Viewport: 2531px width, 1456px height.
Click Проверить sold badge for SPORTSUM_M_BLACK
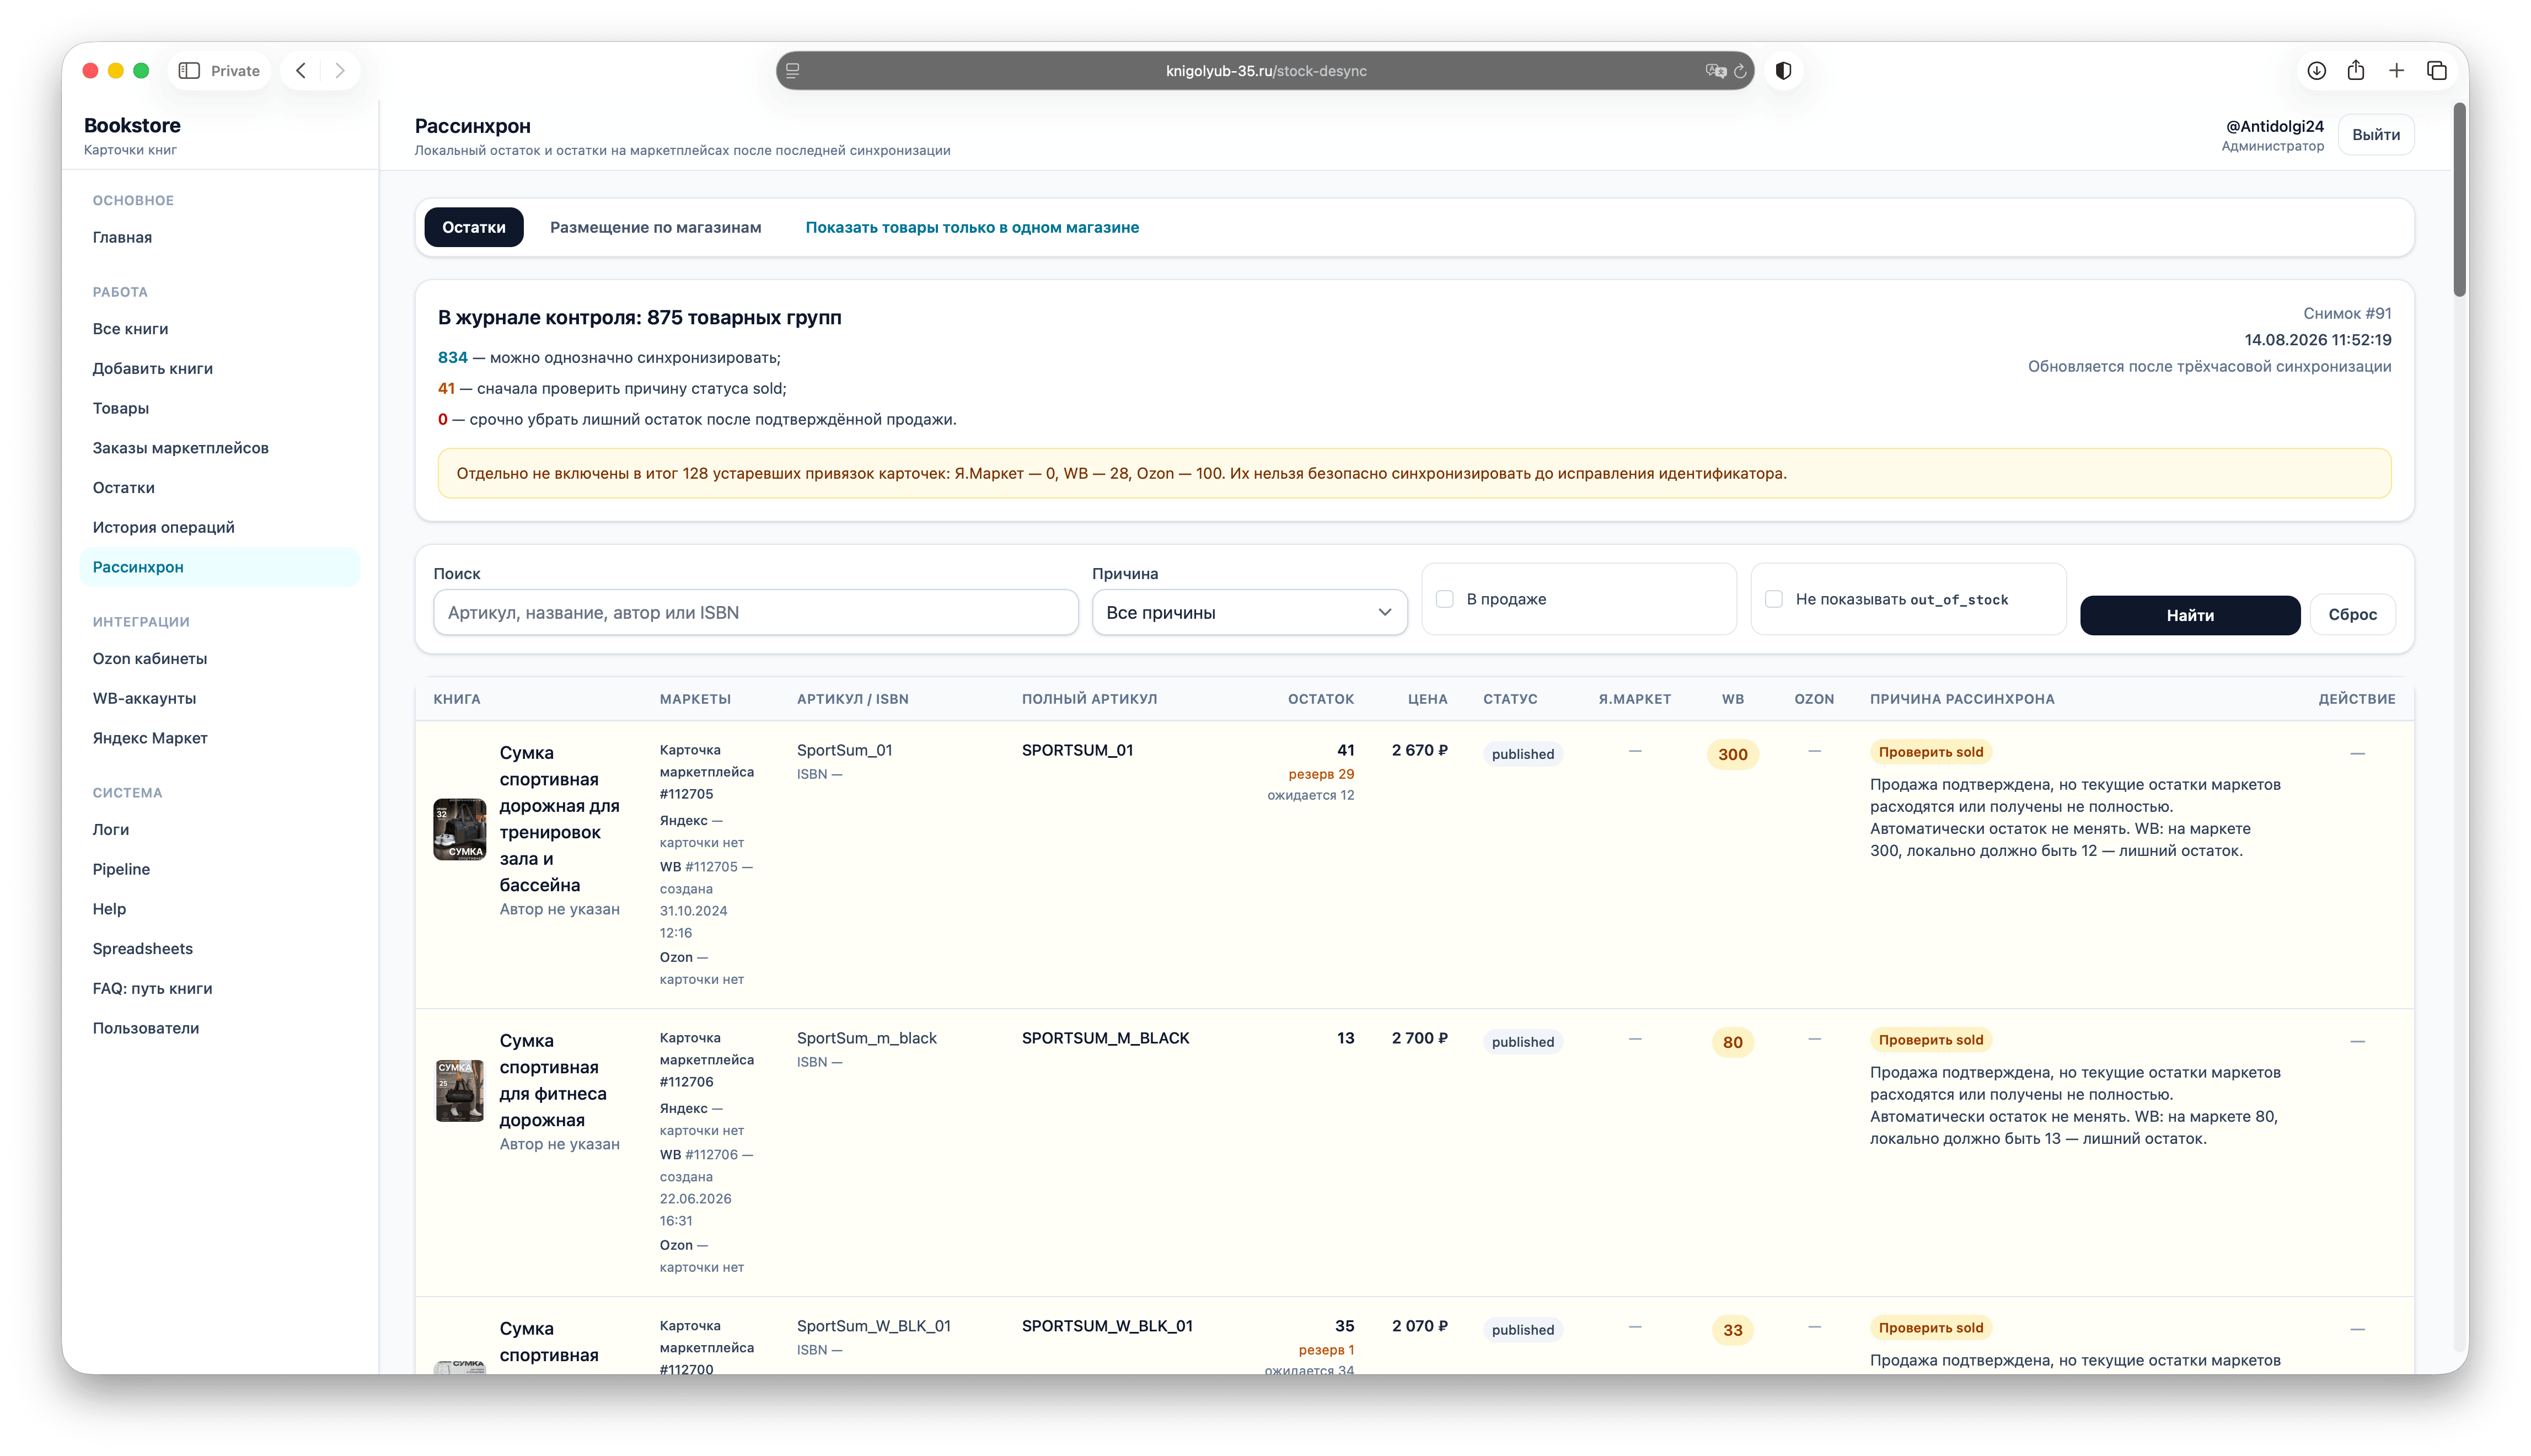coord(1931,1040)
